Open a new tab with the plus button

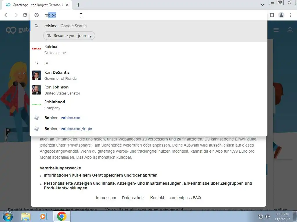[x=78, y=5]
